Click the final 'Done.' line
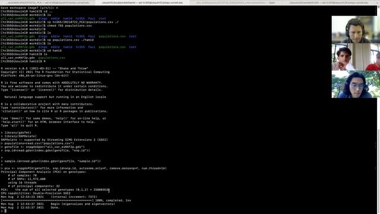This screenshot has width=380, height=214. pos(30,207)
